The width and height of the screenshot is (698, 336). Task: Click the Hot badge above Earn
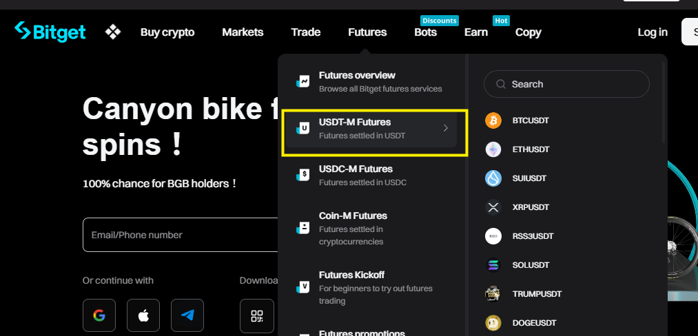pyautogui.click(x=501, y=21)
